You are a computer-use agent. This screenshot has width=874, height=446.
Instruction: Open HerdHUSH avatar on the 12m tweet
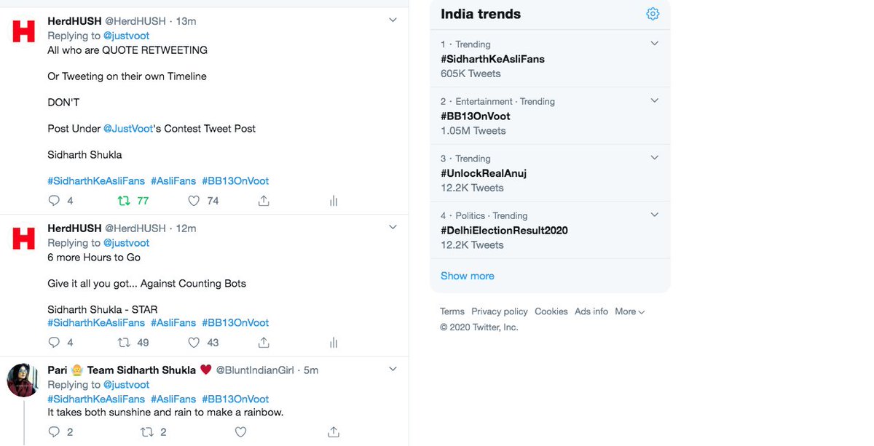tap(24, 238)
